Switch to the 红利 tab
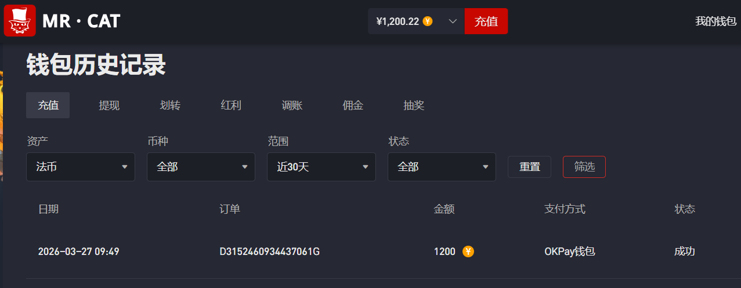This screenshot has height=288, width=741. click(231, 105)
